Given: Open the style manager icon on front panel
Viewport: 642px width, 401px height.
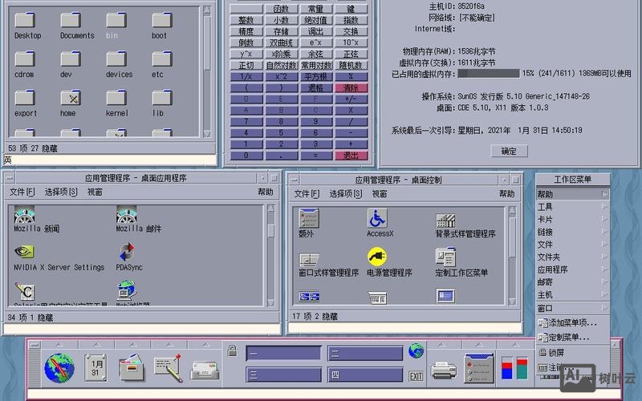Looking at the screenshot, I should coord(479,368).
